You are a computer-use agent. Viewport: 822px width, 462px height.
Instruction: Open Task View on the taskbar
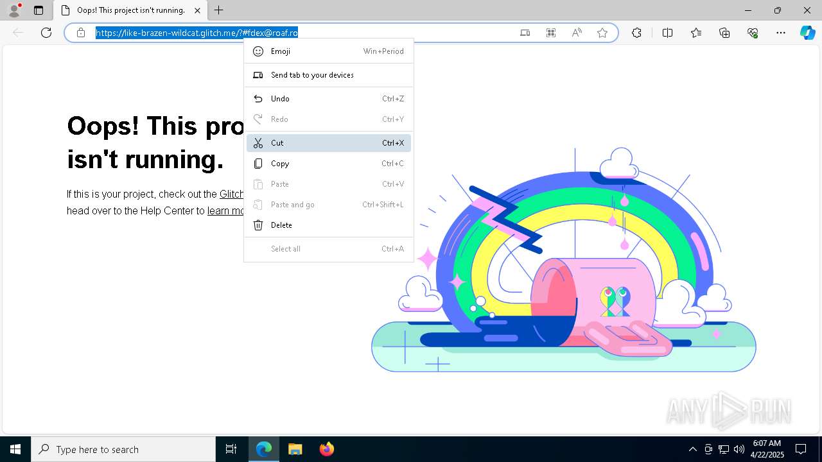coord(231,449)
